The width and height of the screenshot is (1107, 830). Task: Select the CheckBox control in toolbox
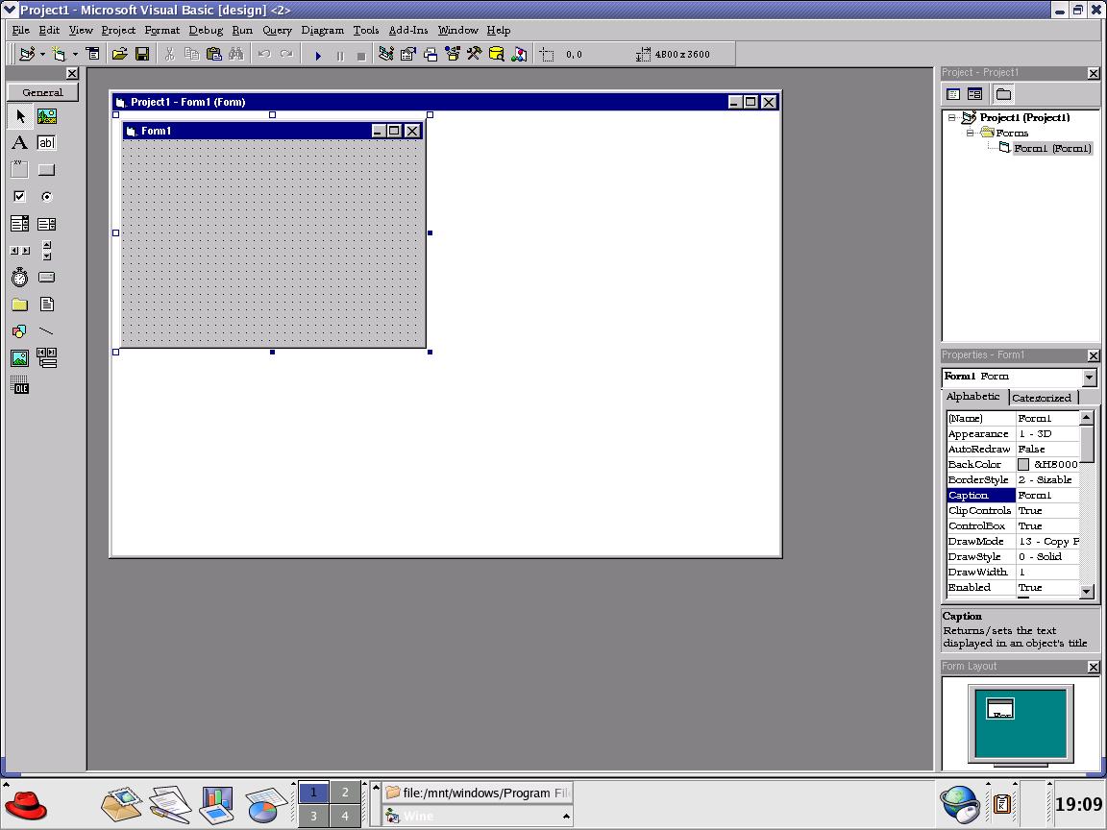pyautogui.click(x=19, y=197)
